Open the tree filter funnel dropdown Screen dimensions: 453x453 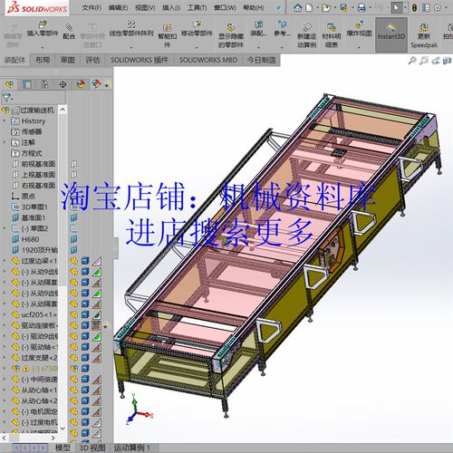7,97
